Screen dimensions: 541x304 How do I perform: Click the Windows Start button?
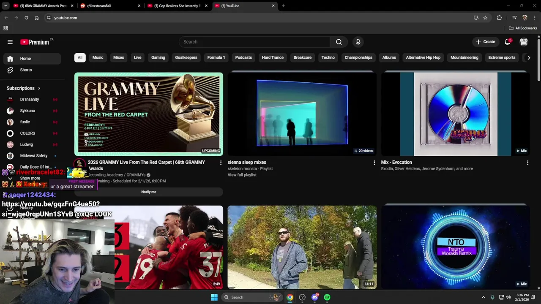point(214,297)
